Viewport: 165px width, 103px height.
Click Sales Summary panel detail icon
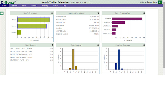[x=98, y=45]
